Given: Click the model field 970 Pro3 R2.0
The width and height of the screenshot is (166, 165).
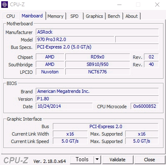Looking at the screenshot, I should (x=75, y=39).
